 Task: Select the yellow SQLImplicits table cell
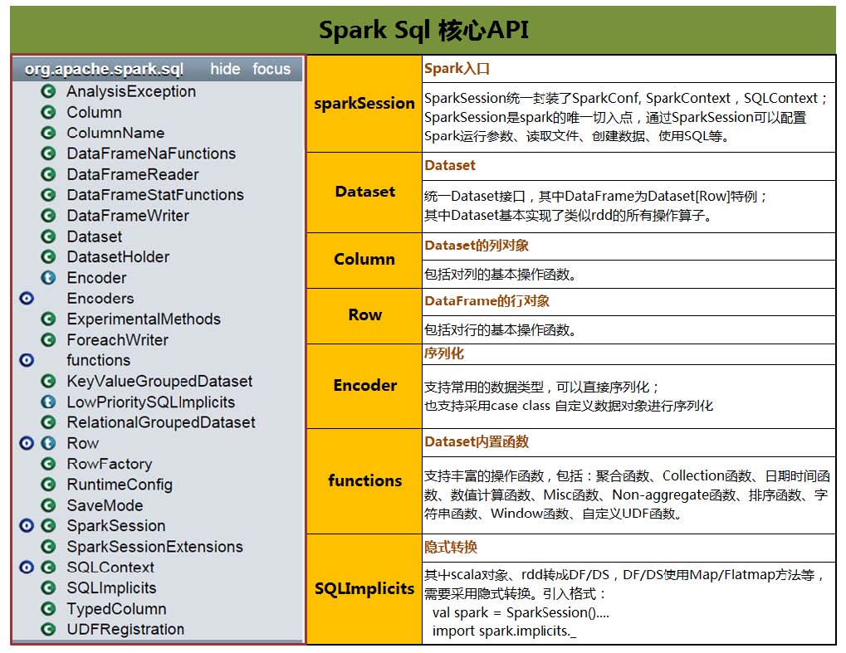pos(364,589)
